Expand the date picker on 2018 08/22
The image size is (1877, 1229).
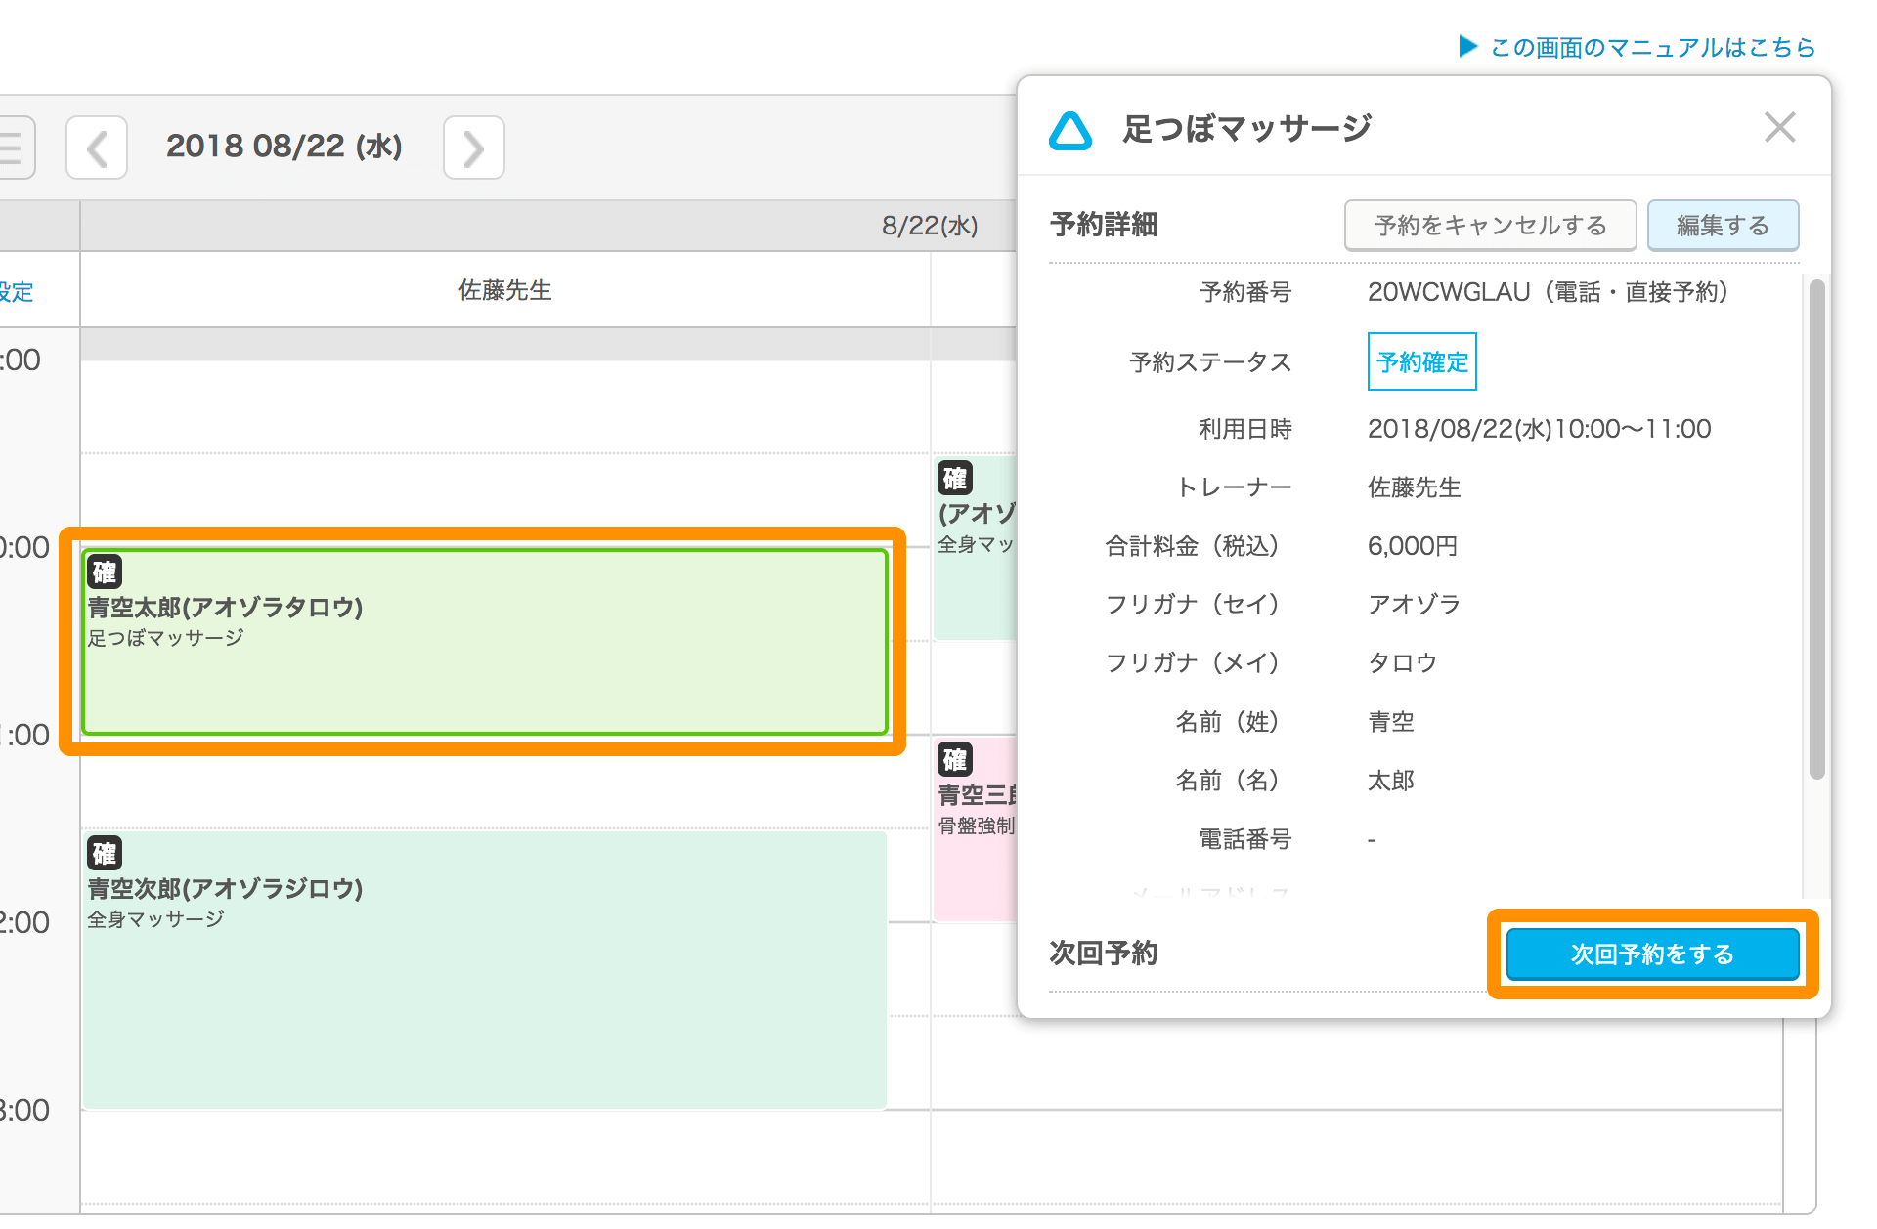285,147
